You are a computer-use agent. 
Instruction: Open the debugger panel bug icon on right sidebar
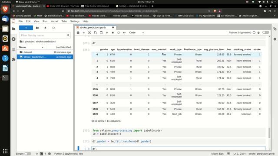[x=275, y=39]
